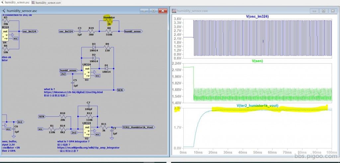Select the C5 capacitor symbol
This screenshot has height=163, width=340.
72,83
